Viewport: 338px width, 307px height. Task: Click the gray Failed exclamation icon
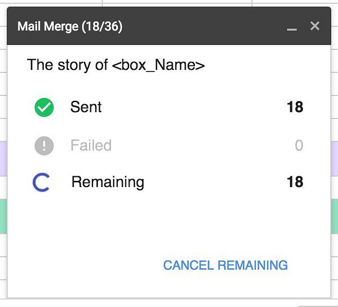[44, 146]
